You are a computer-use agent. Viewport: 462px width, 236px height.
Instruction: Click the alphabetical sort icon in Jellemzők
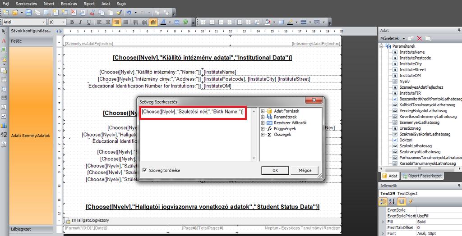pyautogui.click(x=392, y=202)
